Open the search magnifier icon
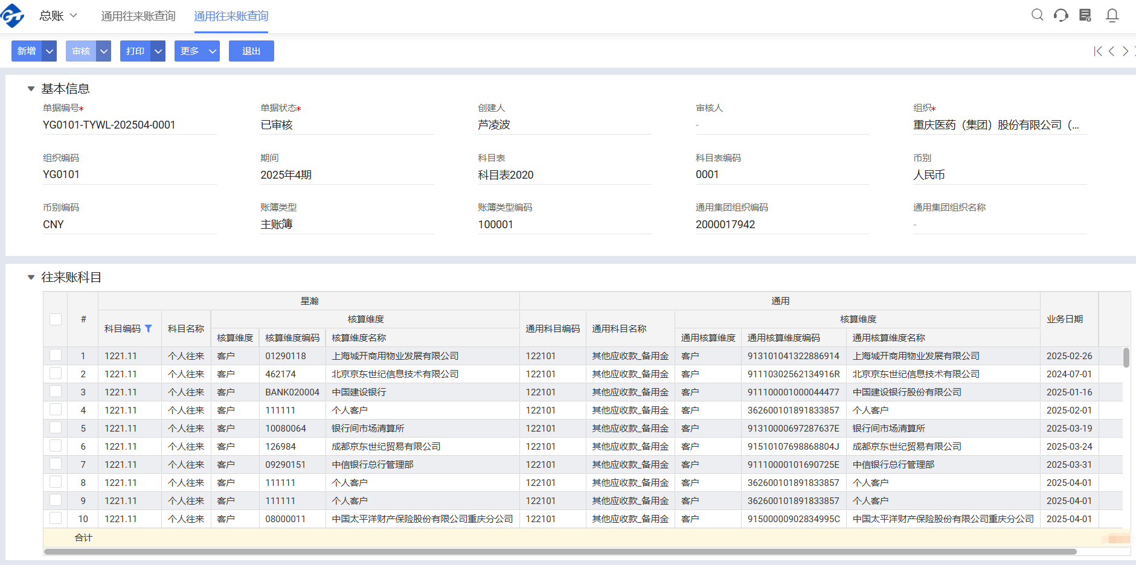The height and width of the screenshot is (565, 1136). [x=1037, y=15]
